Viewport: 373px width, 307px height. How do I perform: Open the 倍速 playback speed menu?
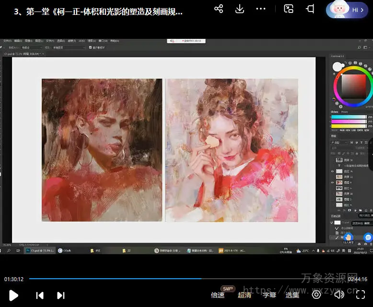point(218,295)
